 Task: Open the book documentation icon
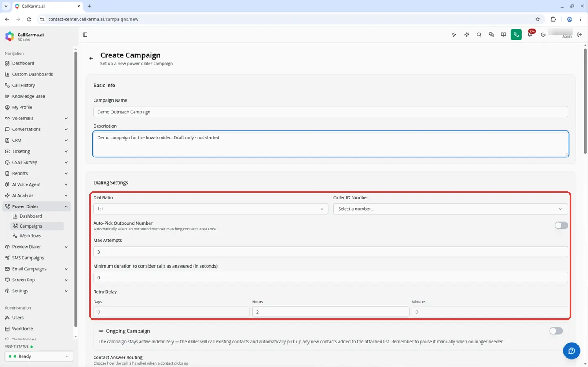503,35
